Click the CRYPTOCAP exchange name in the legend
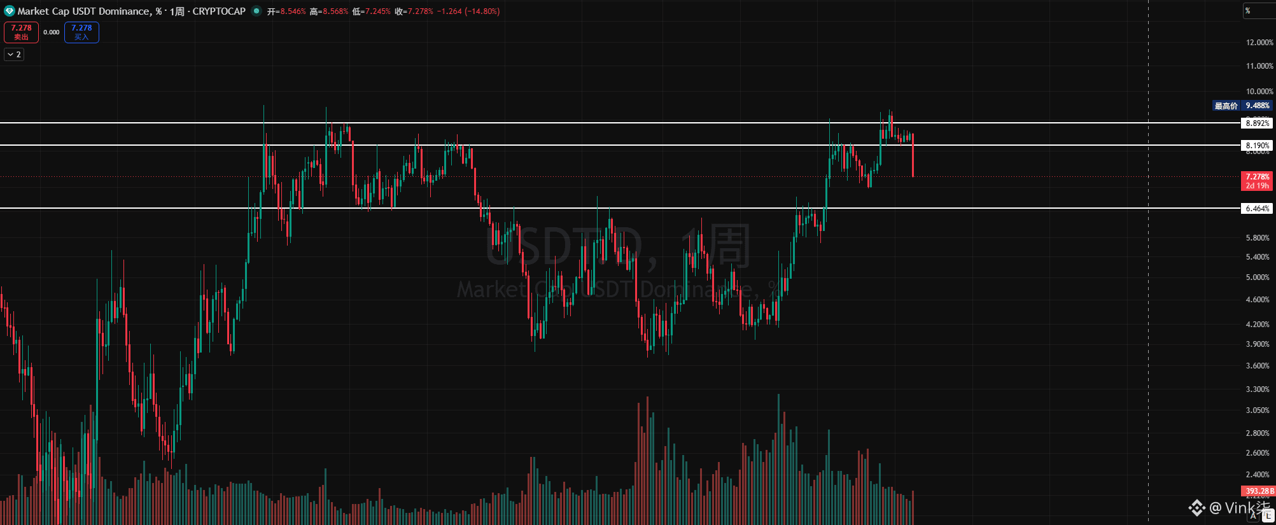 219,11
